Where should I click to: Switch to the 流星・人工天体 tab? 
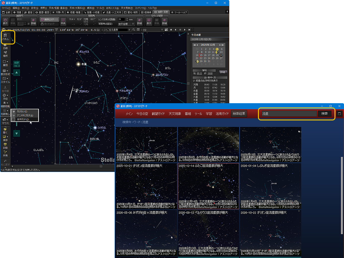click(x=112, y=12)
